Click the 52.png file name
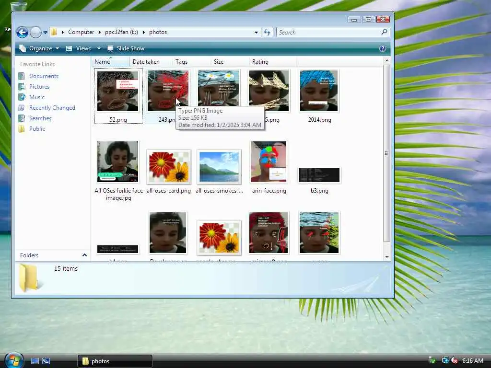 [x=118, y=120]
